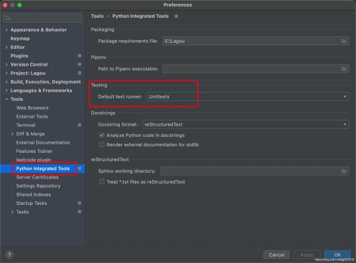This screenshot has height=263, width=356.
Task: Click the project-level icon next to Version Control
Action: click(80, 65)
